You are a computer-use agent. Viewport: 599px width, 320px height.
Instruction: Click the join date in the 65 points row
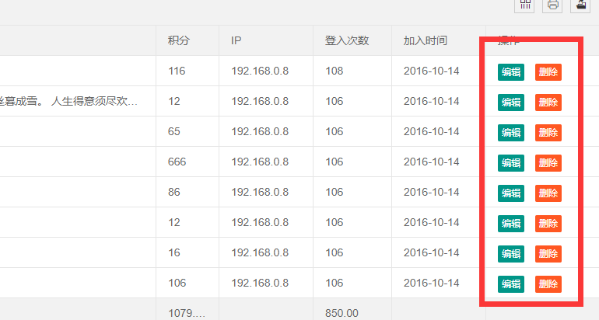[439, 131]
